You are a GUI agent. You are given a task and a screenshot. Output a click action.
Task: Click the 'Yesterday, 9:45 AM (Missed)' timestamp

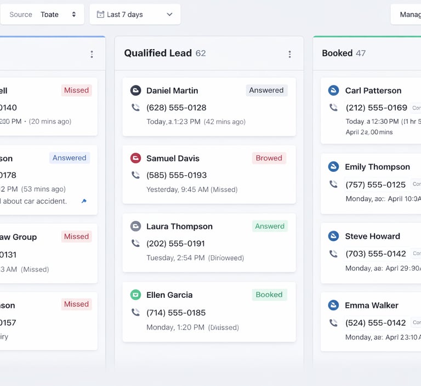point(192,189)
